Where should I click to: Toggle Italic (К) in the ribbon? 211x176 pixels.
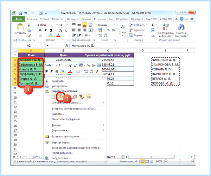45,30
